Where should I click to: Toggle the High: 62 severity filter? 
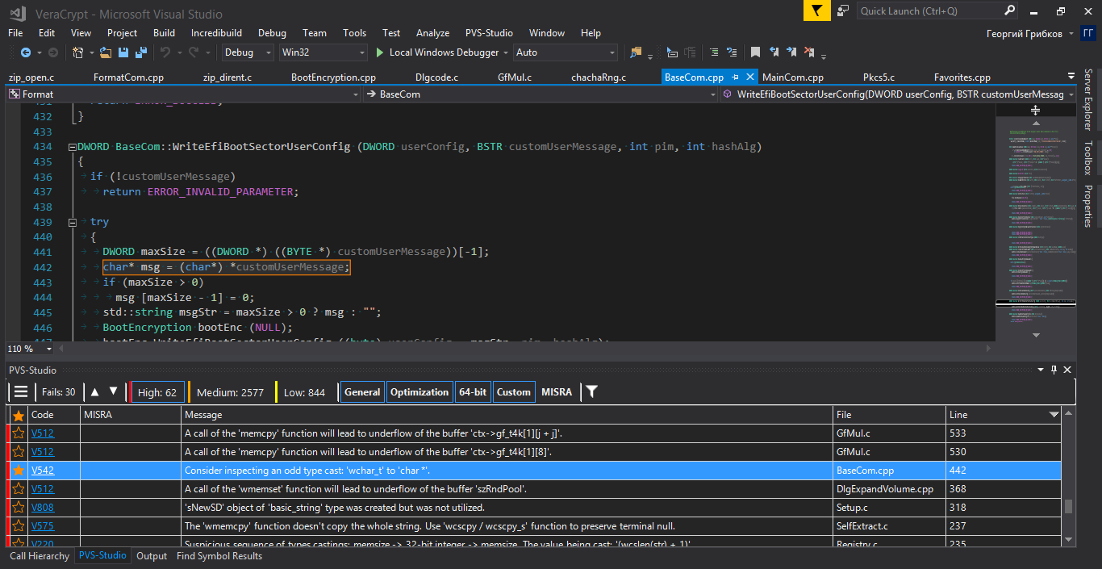pyautogui.click(x=157, y=392)
